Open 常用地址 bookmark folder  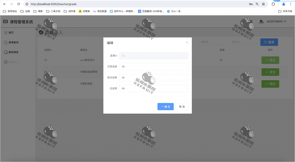[10, 11]
